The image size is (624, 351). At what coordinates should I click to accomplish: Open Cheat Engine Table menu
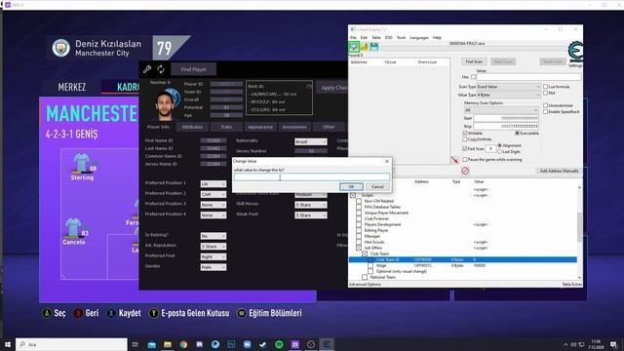[375, 37]
